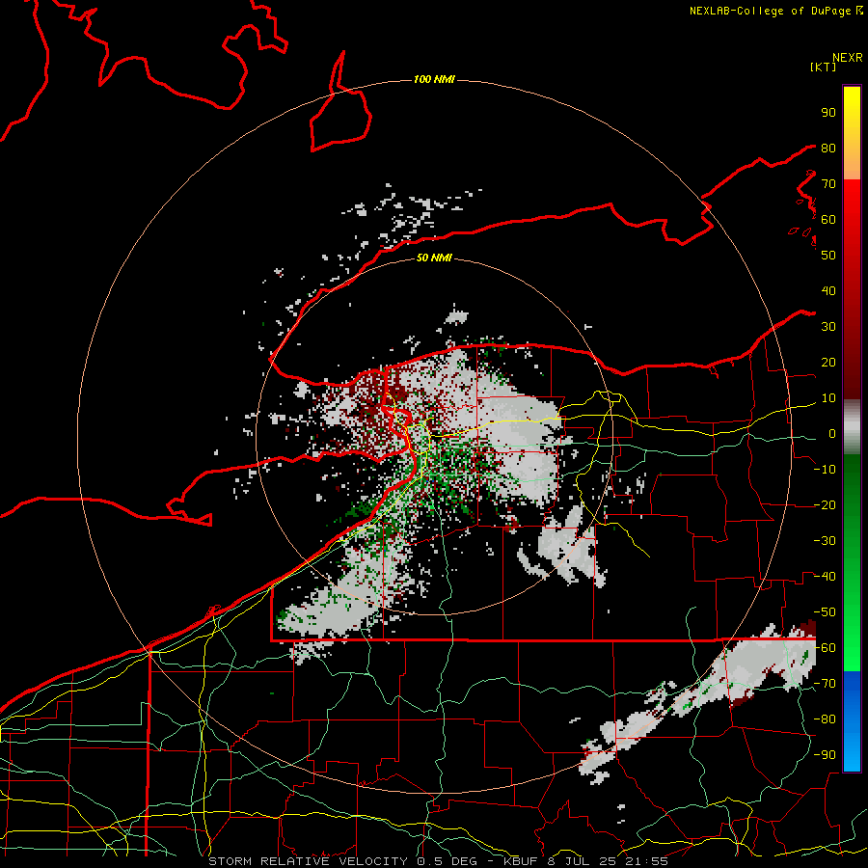Click the -20 value on the velocity scale
The image size is (868, 868).
click(x=825, y=504)
